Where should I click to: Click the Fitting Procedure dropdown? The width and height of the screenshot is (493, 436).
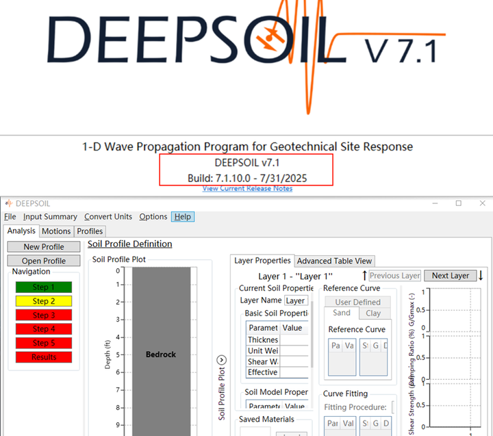pyautogui.click(x=393, y=407)
